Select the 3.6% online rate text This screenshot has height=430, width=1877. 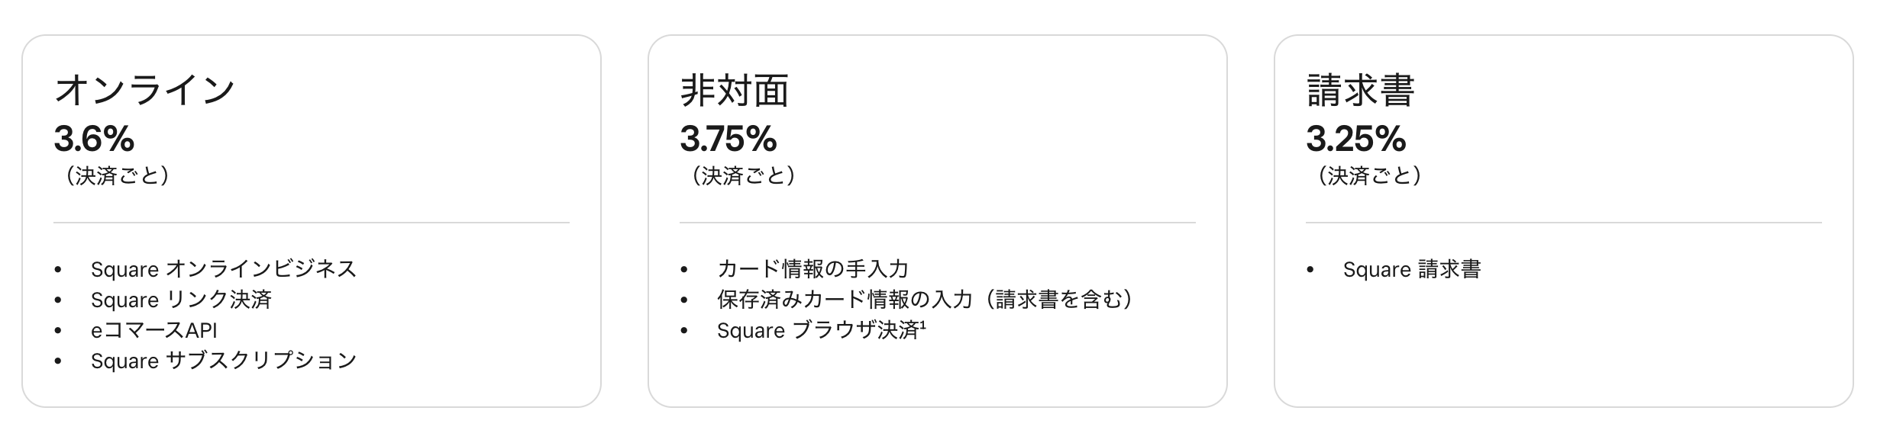point(94,139)
